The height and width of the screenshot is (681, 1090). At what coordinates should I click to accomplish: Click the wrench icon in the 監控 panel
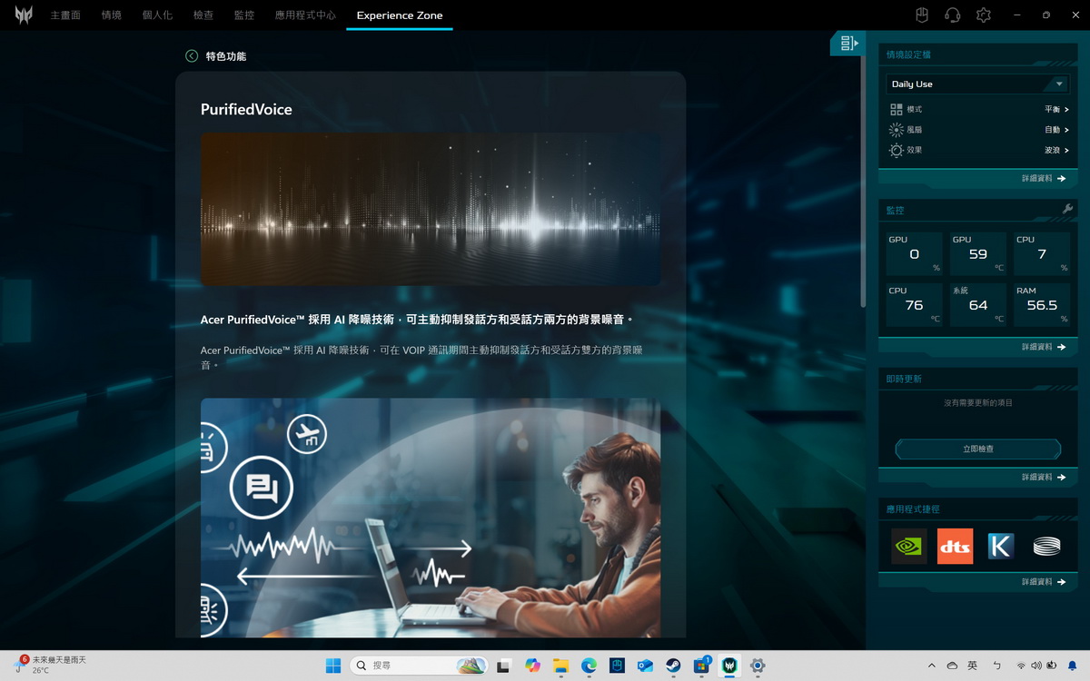[1067, 210]
